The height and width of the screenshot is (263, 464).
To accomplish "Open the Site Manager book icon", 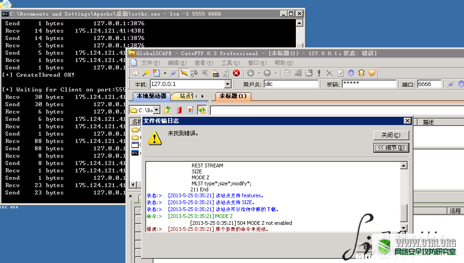I will click(135, 73).
